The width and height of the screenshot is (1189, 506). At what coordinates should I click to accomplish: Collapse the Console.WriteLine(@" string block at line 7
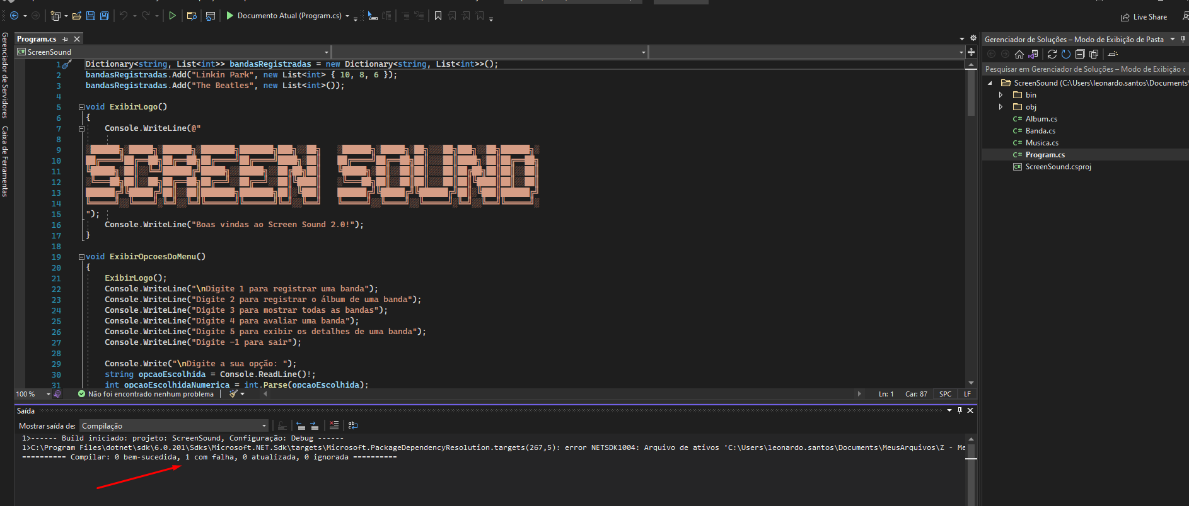tap(81, 128)
